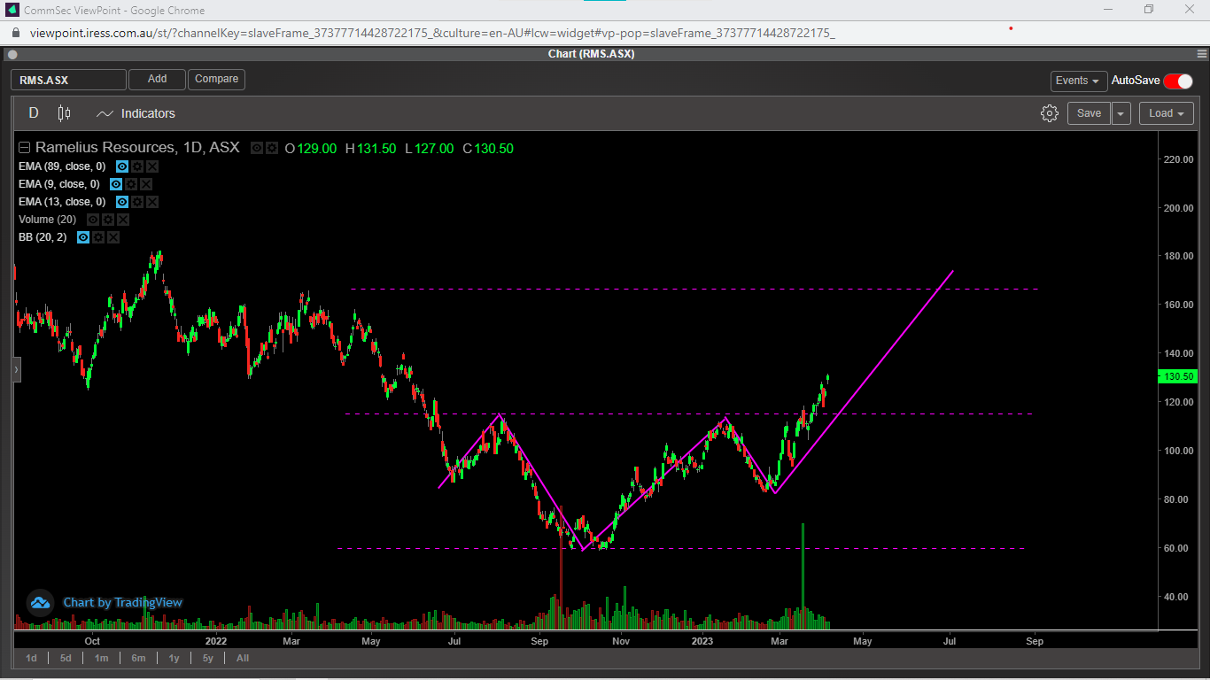
Task: Toggle visibility of EMA (13, close, 0)
Action: (122, 202)
